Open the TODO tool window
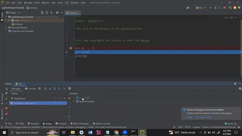 [20, 124]
